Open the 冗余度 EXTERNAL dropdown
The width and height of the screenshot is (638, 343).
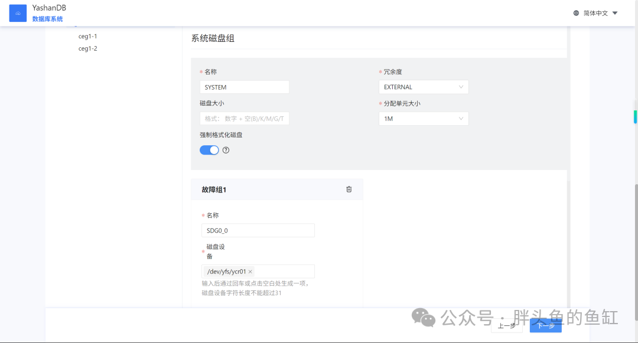424,87
